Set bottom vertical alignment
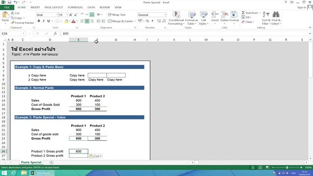 click(x=92, y=15)
